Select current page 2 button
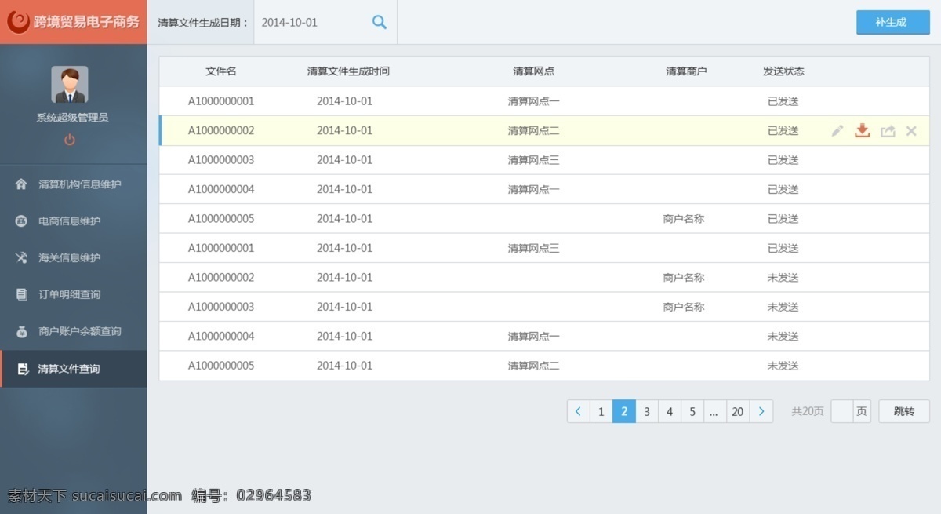Viewport: 941px width, 514px height. (624, 411)
